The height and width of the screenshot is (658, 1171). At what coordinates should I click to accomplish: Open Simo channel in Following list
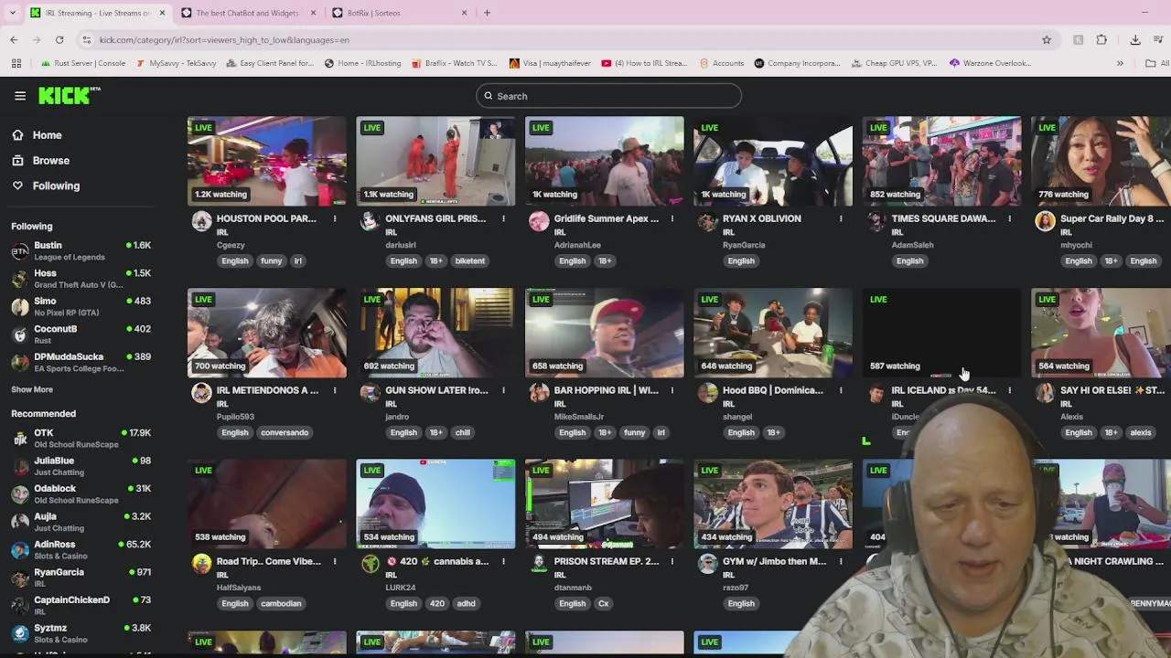(81, 307)
